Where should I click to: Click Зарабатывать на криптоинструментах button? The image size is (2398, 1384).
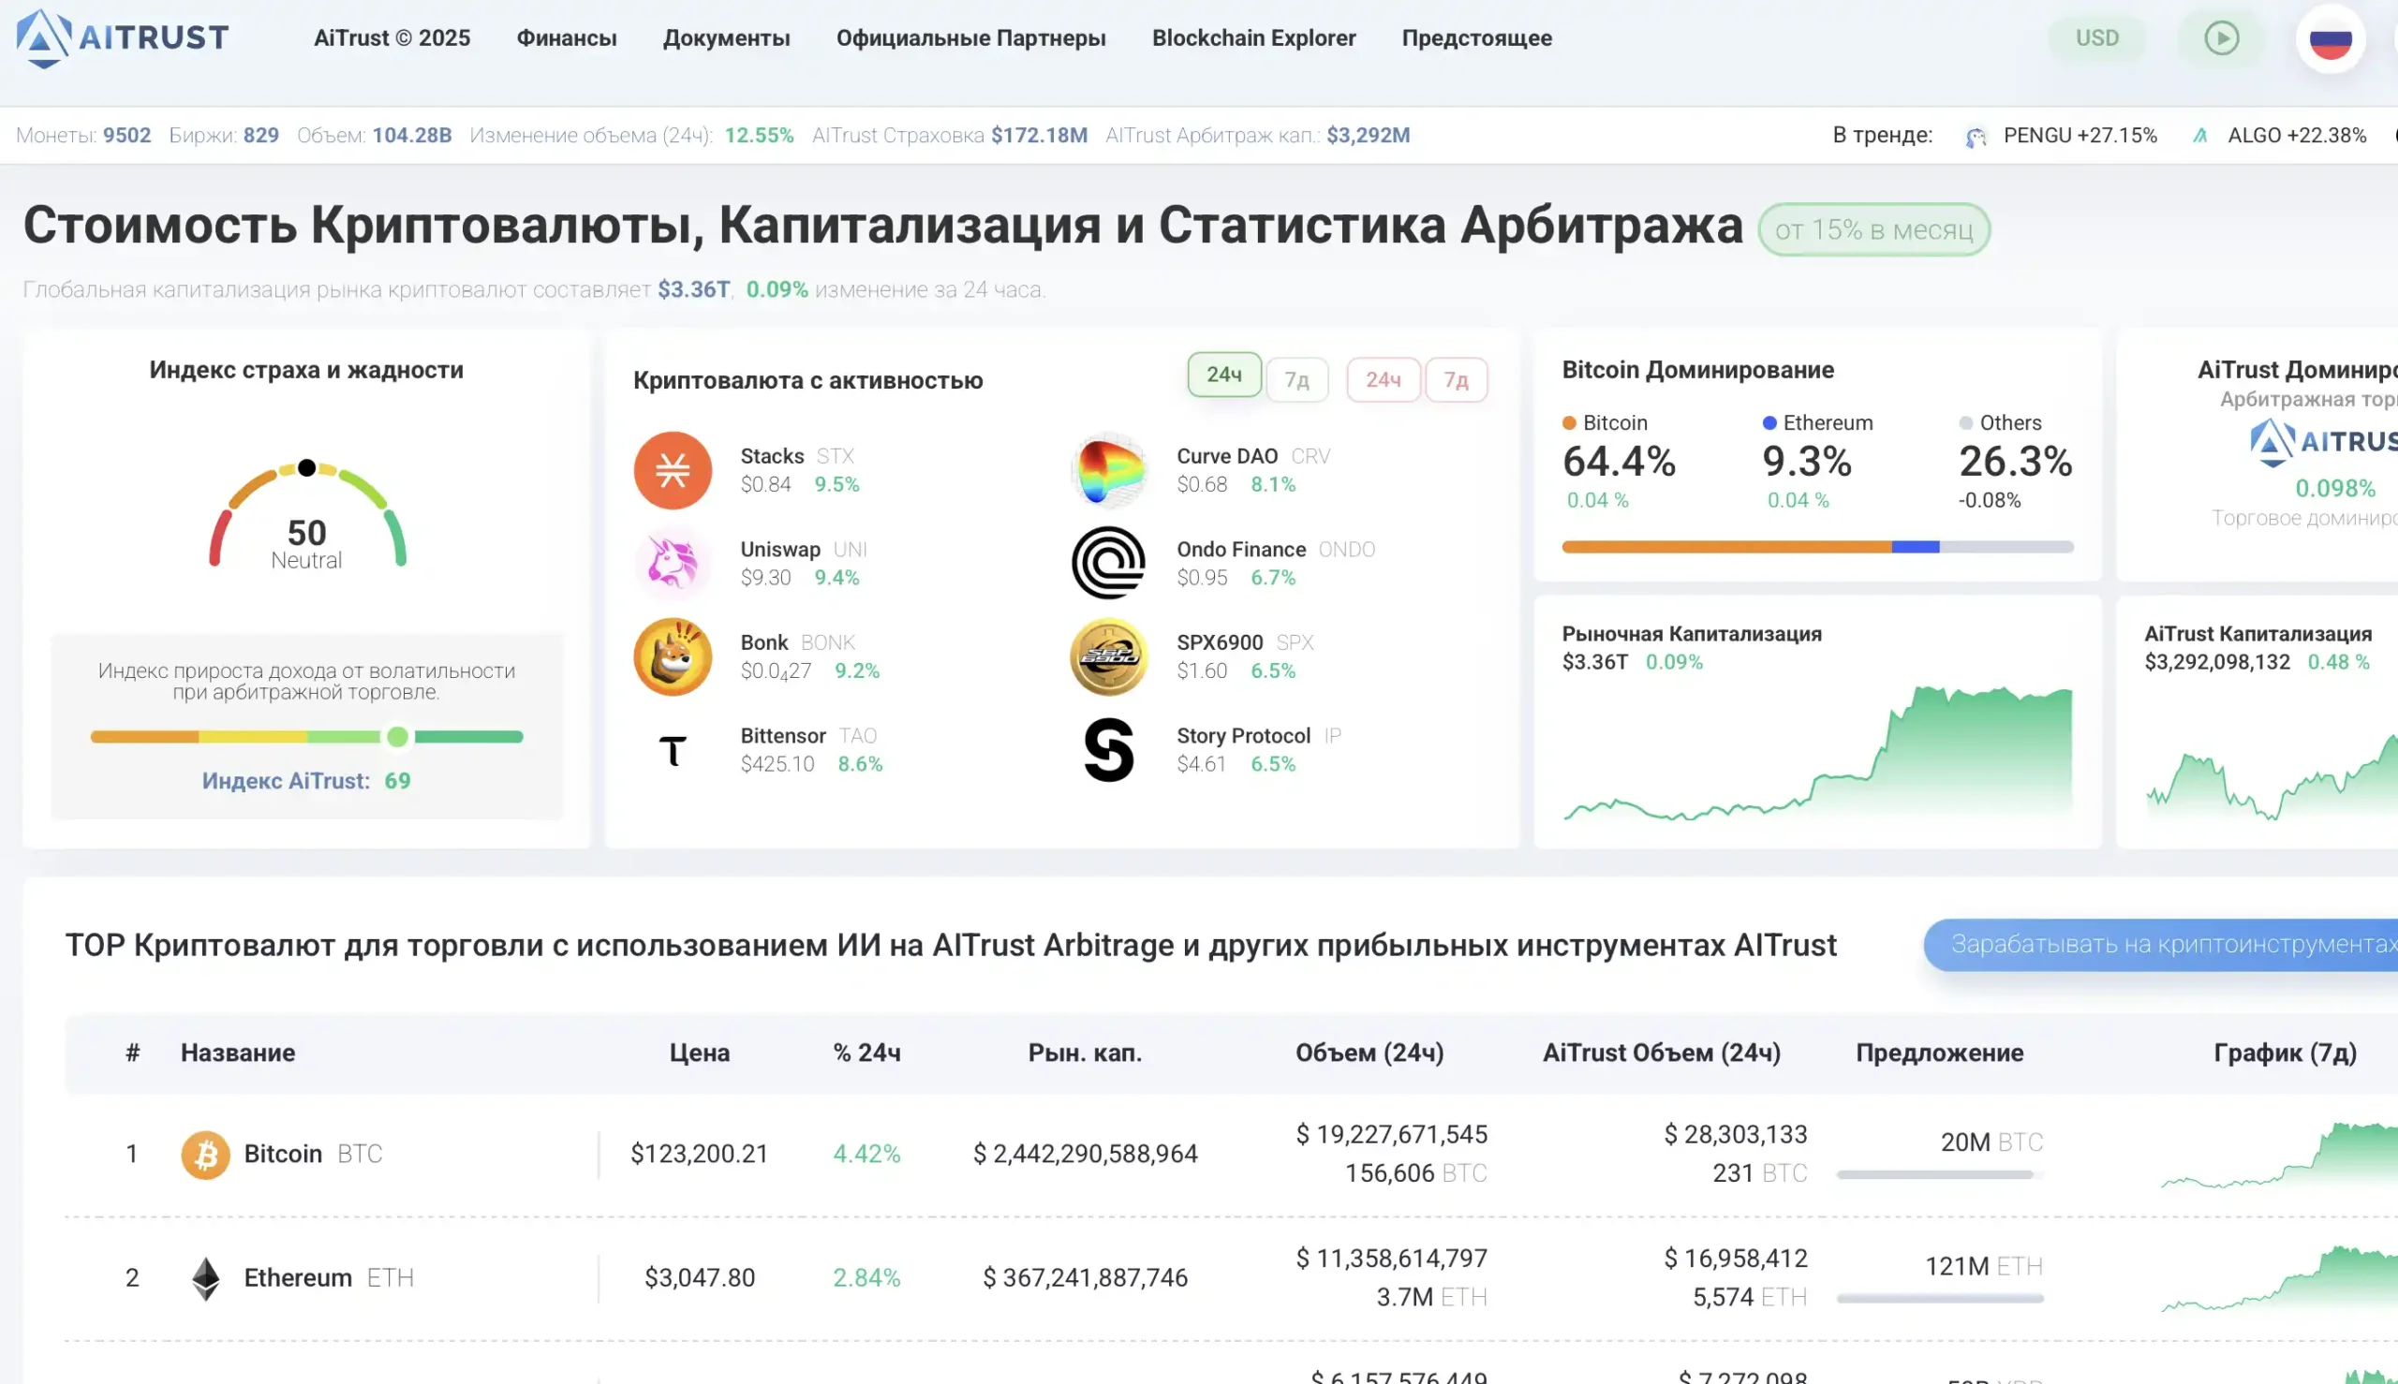[2161, 945]
